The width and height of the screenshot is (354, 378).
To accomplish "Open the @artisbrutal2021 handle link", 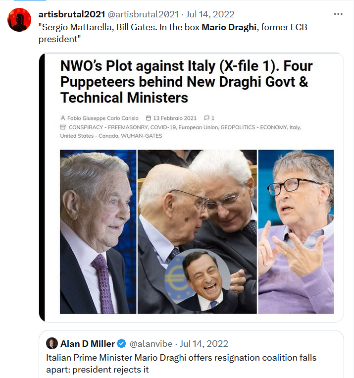I will pyautogui.click(x=143, y=14).
